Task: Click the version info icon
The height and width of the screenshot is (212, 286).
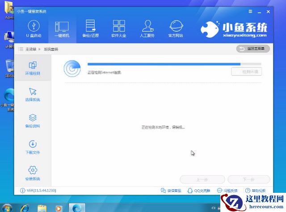Action: click(x=22, y=191)
